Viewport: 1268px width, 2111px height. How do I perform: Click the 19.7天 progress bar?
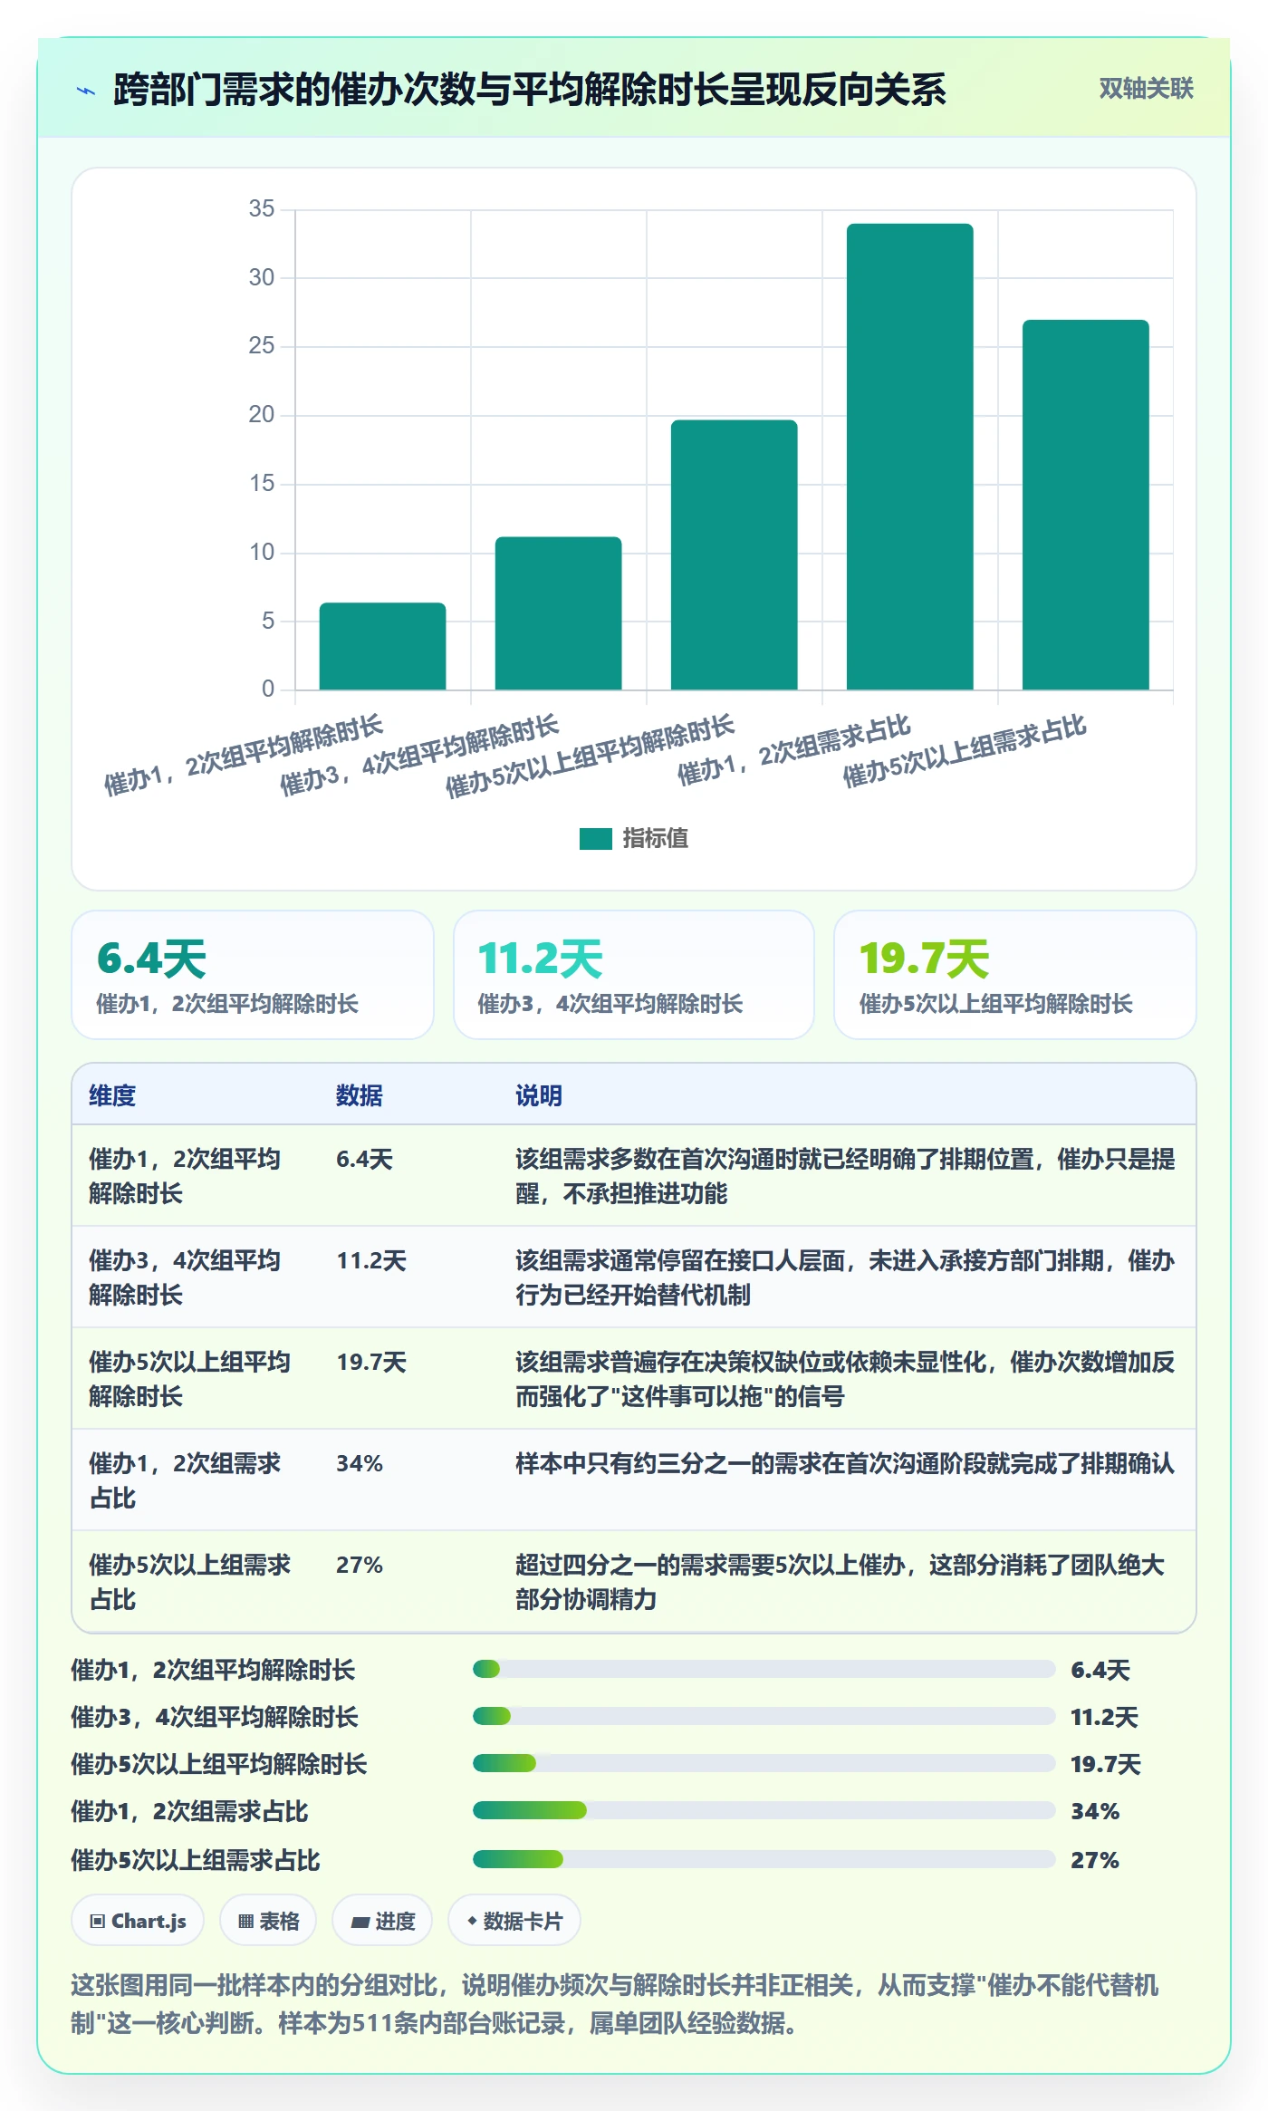[764, 1763]
